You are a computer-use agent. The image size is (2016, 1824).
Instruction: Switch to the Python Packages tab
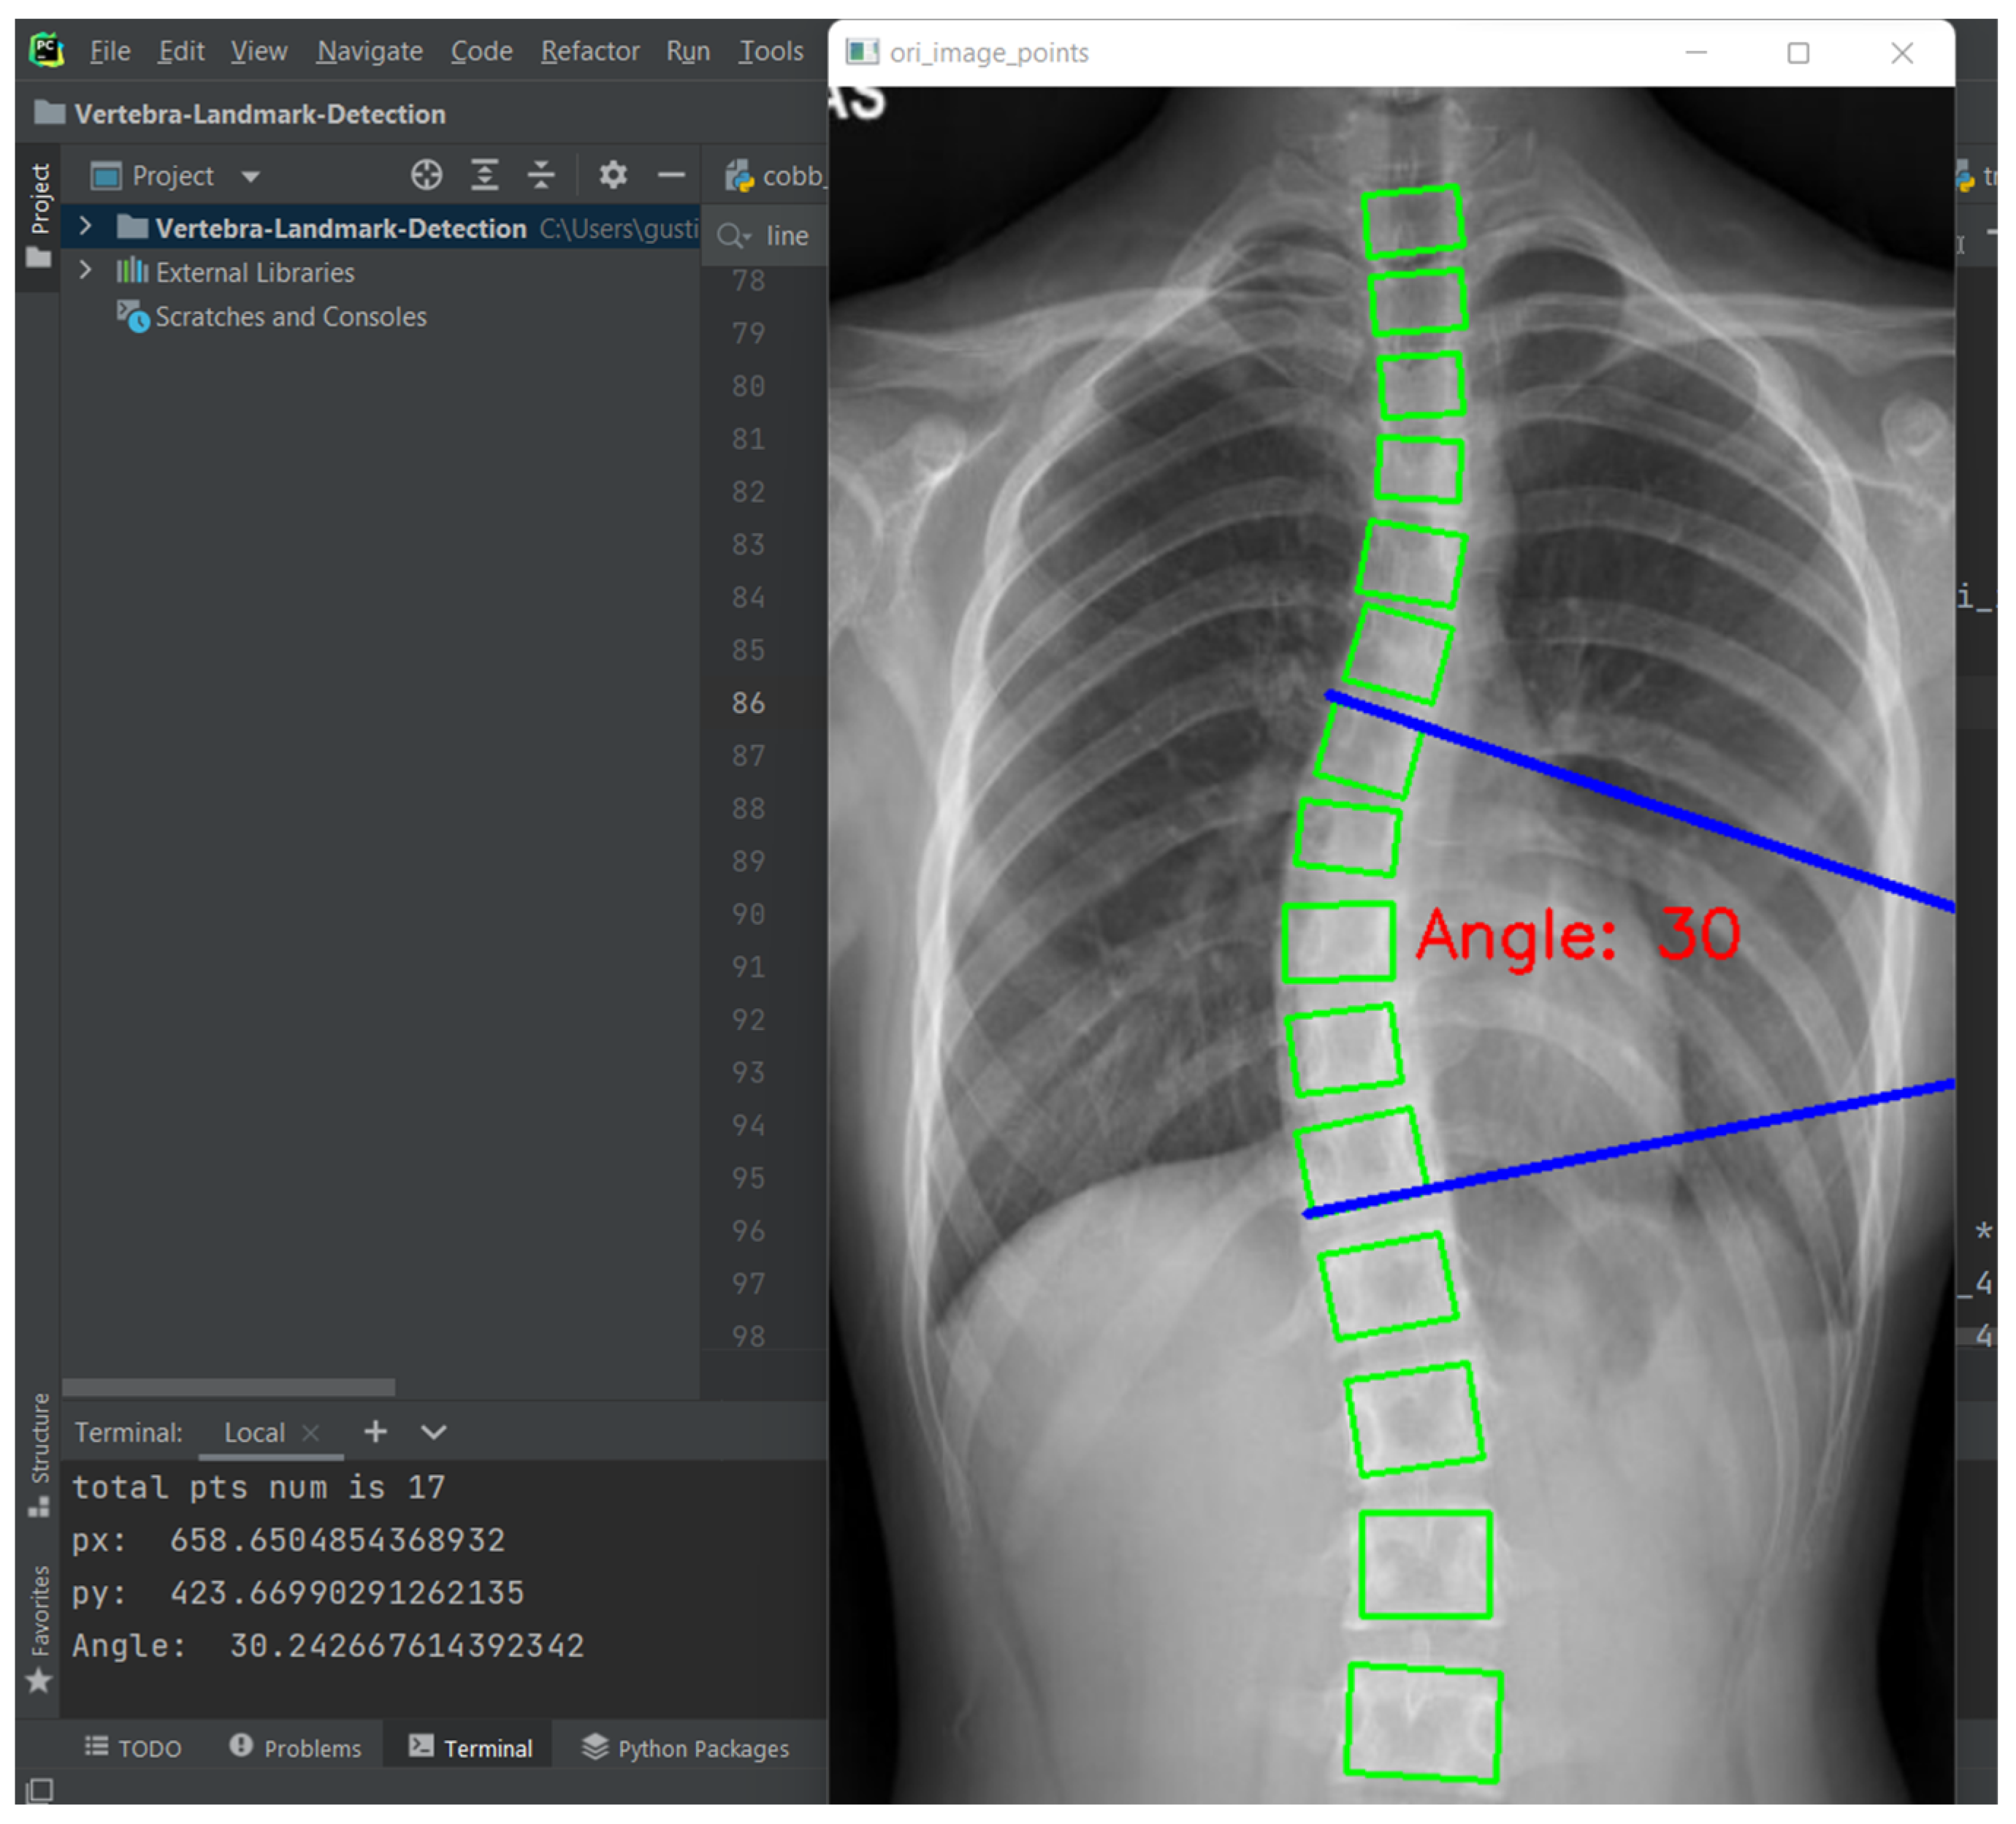(685, 1748)
